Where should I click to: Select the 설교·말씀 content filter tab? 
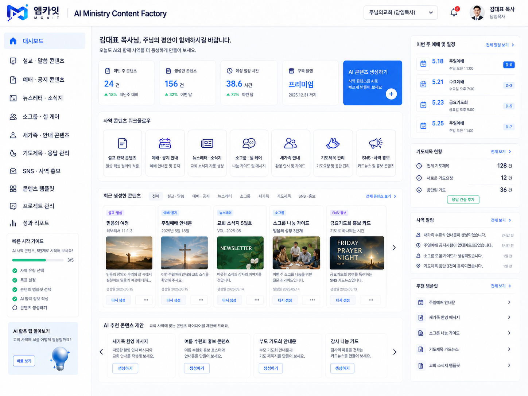176,196
